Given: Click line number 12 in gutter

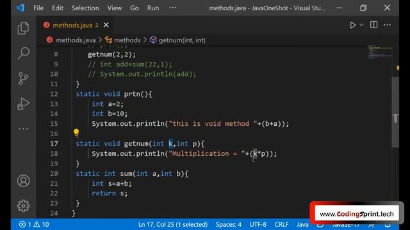Looking at the screenshot, I should pyautogui.click(x=54, y=94).
